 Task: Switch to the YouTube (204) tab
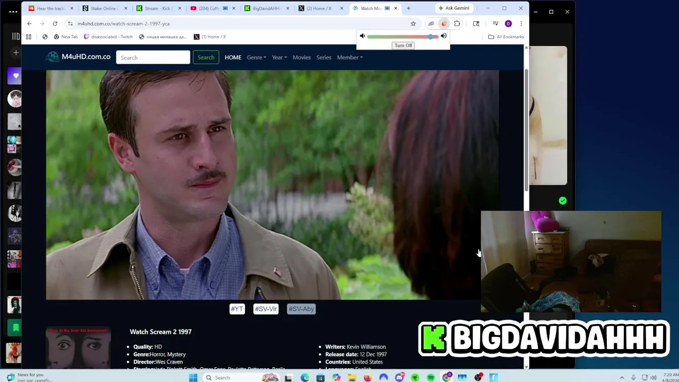pos(212,8)
